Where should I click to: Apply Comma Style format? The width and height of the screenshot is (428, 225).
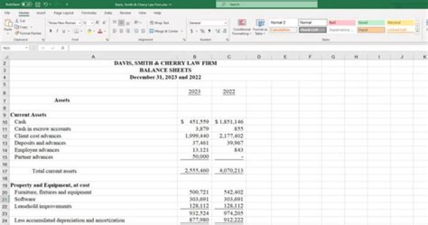(x=209, y=31)
